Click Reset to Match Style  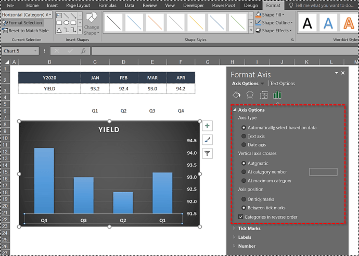[x=25, y=31]
